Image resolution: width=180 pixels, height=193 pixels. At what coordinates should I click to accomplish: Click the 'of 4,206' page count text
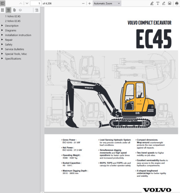[47, 3]
